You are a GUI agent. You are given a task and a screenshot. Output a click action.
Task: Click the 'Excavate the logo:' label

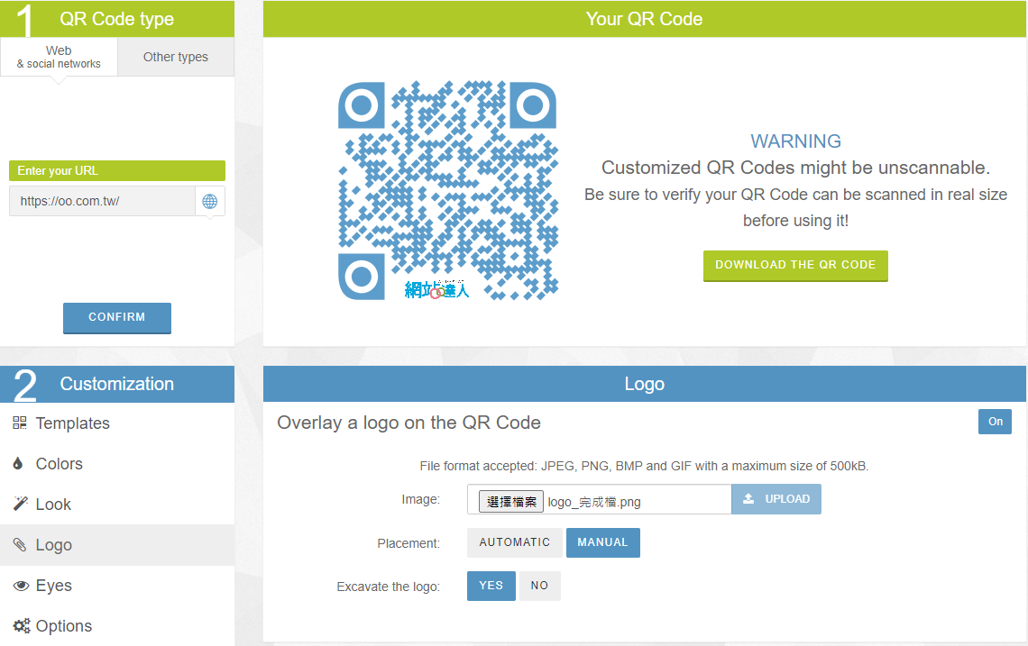388,587
